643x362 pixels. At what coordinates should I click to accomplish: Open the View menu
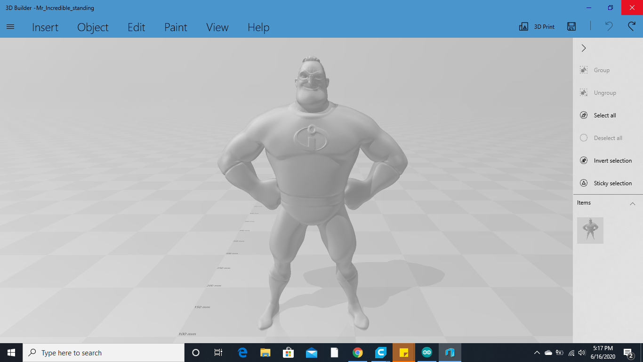[217, 27]
